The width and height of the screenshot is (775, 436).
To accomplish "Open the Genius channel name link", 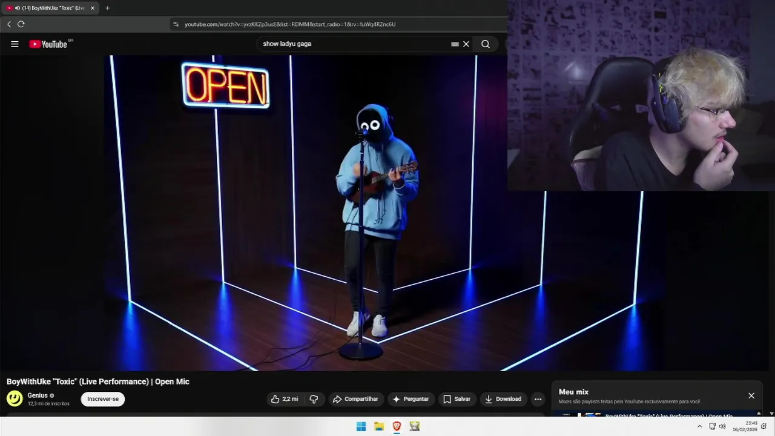I will tap(38, 395).
